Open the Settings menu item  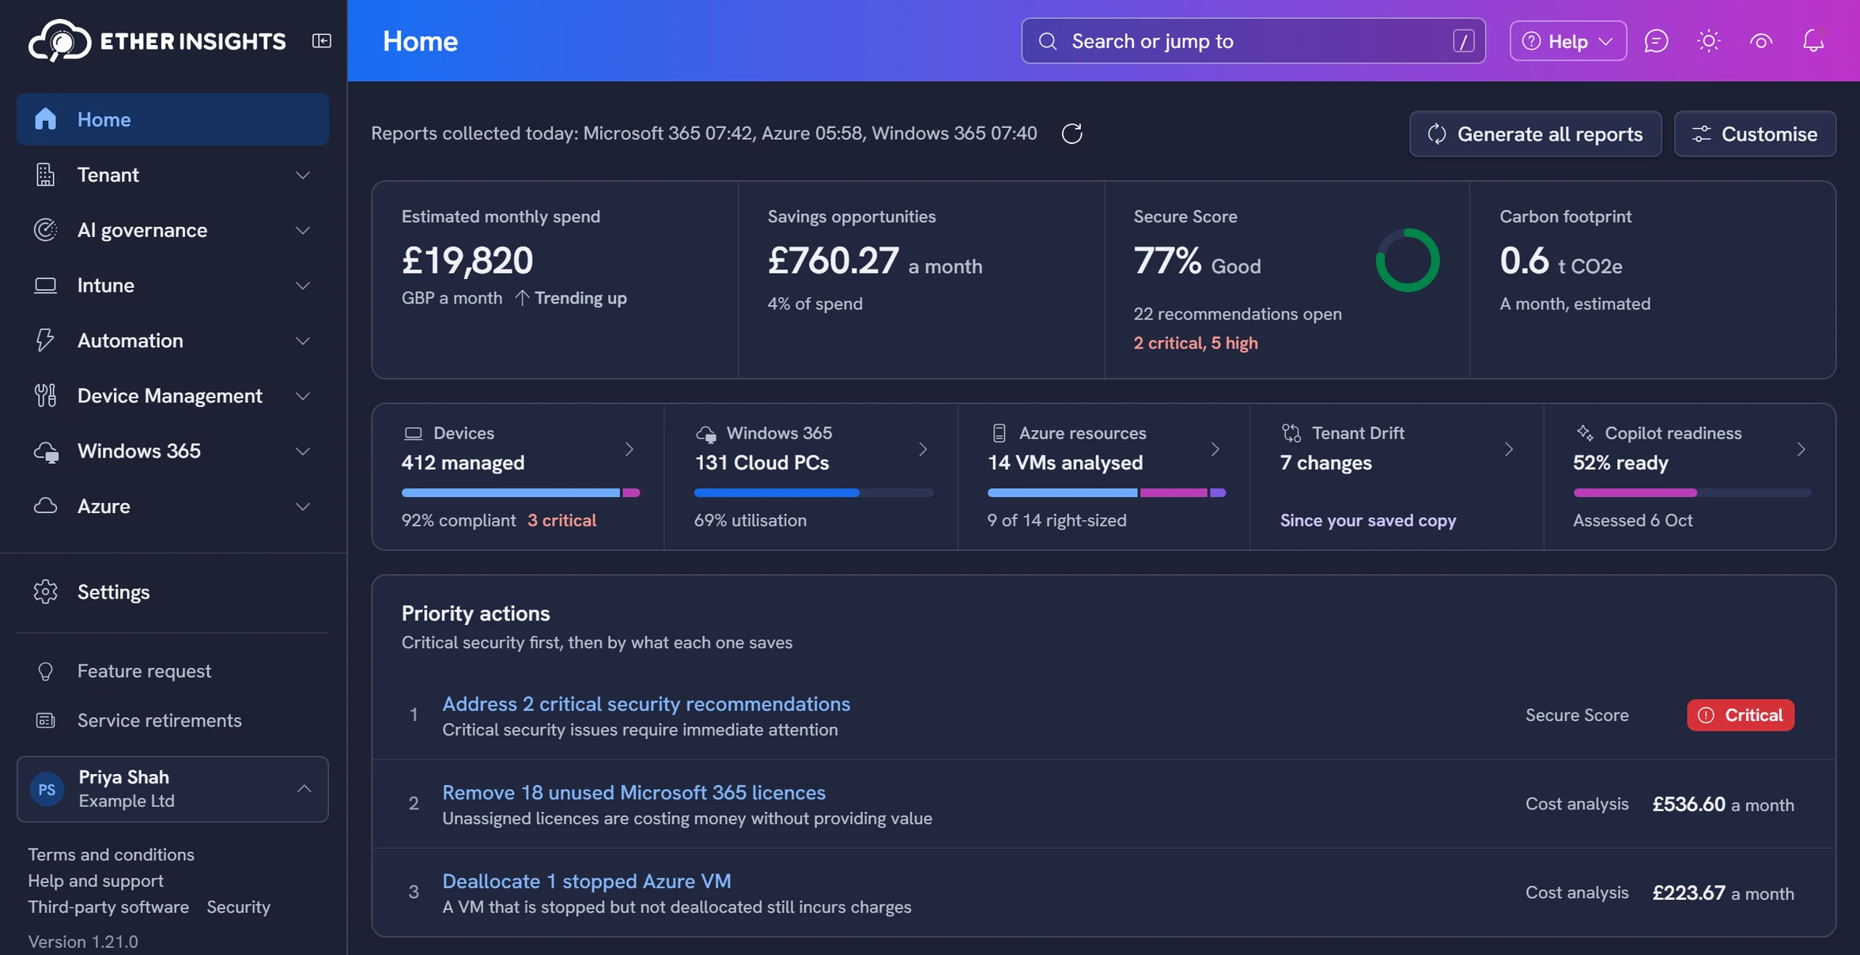click(x=172, y=591)
